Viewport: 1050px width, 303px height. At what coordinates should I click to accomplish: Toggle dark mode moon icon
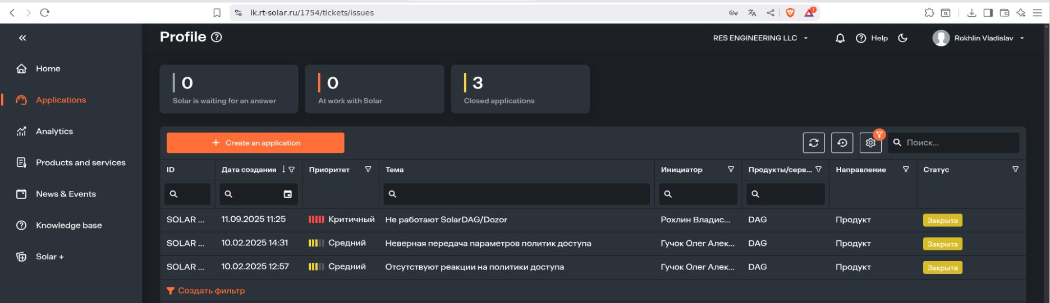(902, 38)
